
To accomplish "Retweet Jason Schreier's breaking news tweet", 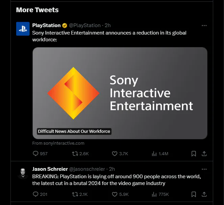I will coord(75,194).
